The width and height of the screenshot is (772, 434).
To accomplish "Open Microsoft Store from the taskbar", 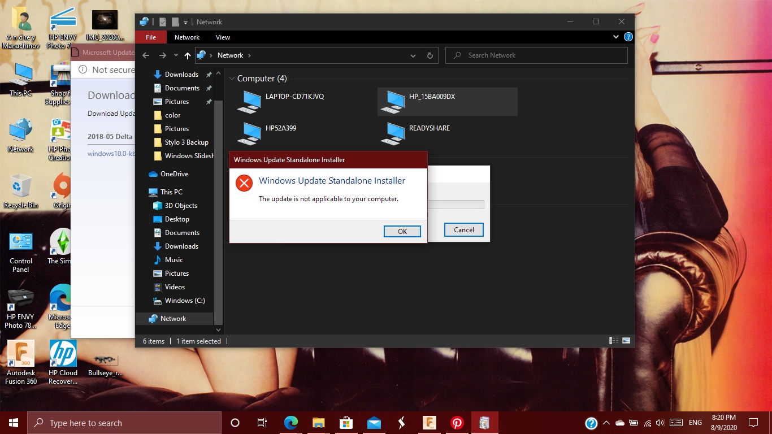I will 346,423.
